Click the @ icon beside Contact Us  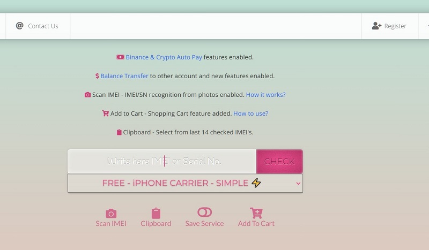click(20, 26)
